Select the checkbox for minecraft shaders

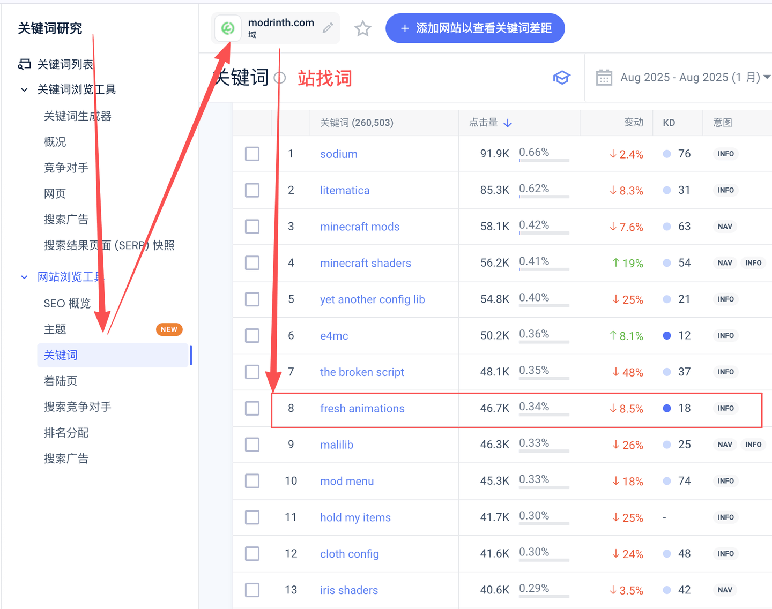(252, 263)
